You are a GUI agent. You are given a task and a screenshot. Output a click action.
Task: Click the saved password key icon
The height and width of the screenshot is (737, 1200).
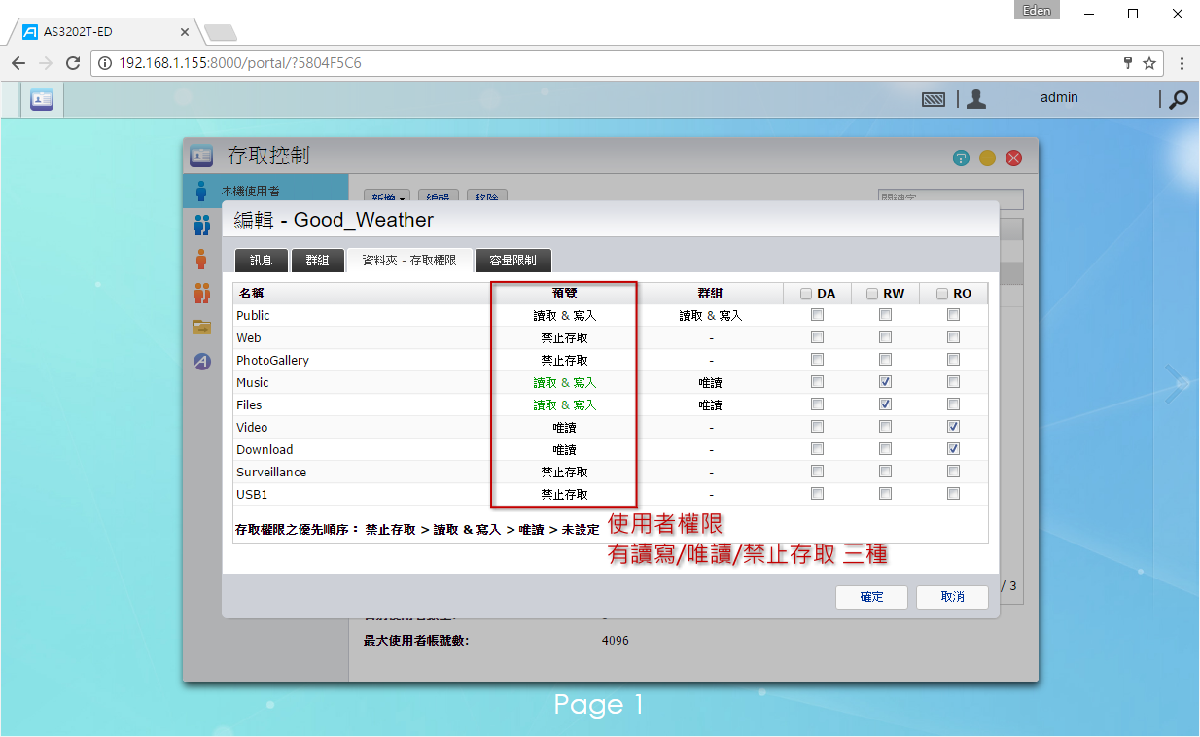tap(1127, 63)
